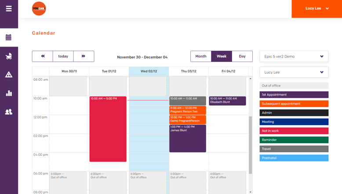Click the today button
This screenshot has width=342, height=194.
click(x=63, y=56)
